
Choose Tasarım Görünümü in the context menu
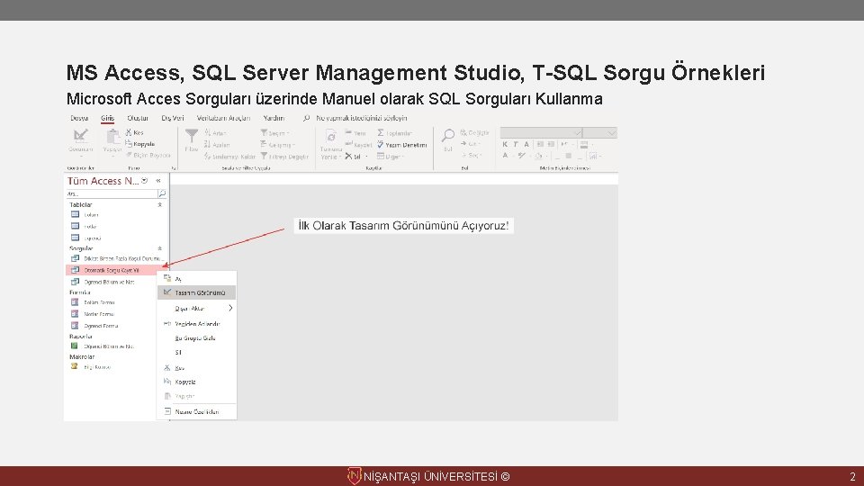197,292
